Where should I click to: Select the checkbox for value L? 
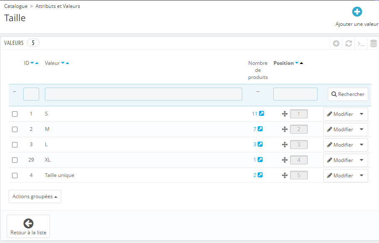15,145
